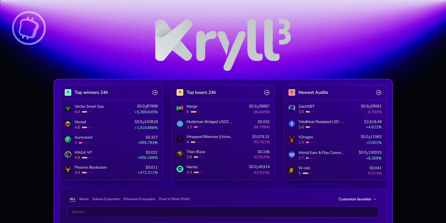Viewport: 446px width, 223px height.
Task: Open the W coin audit entry
Action: (304, 168)
